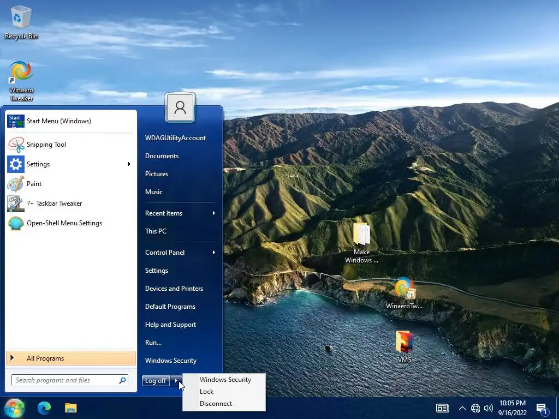Open Help and Support

[x=170, y=325]
